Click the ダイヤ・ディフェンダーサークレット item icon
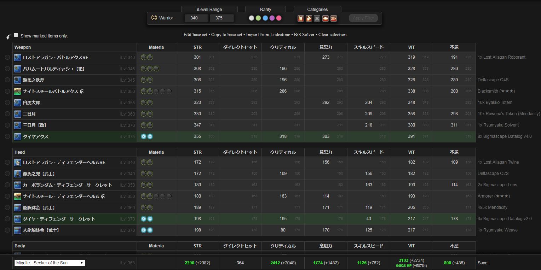Screen dimensions: 541x270 click(18, 219)
